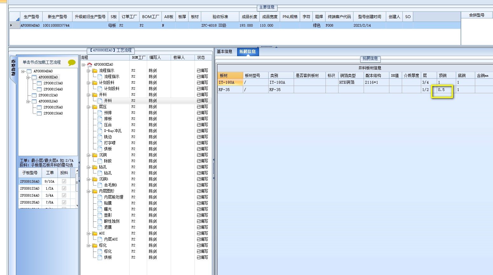Image resolution: width=493 pixels, height=275 pixels.
Task: Toggle 投料 checkbox for 2P0081S4A0 row
Action: [64, 195]
